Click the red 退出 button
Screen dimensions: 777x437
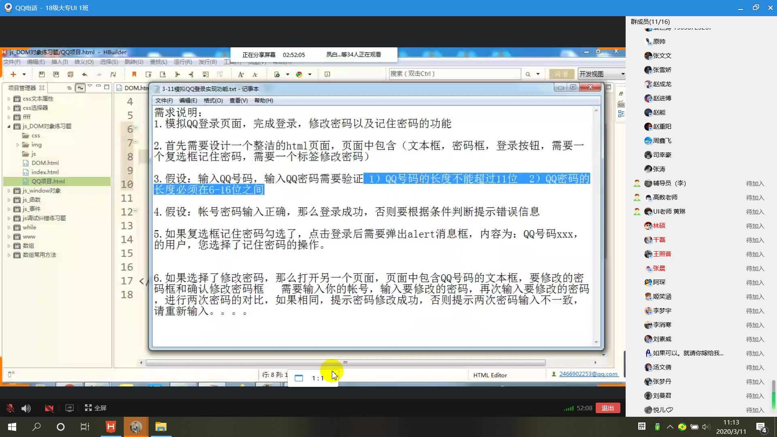tap(607, 408)
